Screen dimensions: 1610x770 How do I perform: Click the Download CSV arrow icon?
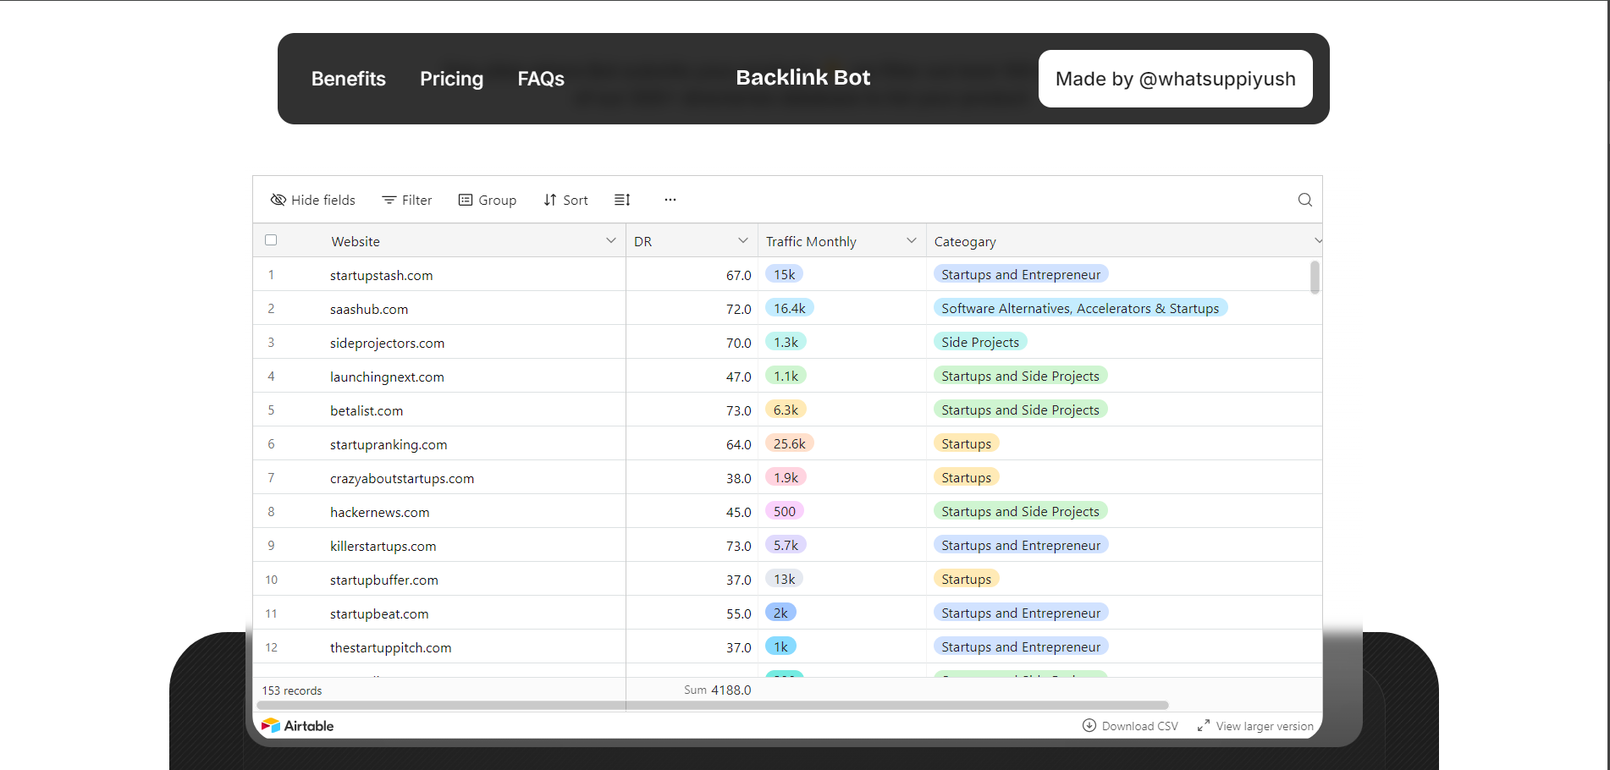pos(1089,726)
